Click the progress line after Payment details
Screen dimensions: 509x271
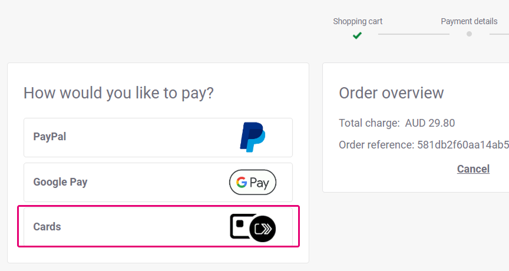(x=498, y=34)
